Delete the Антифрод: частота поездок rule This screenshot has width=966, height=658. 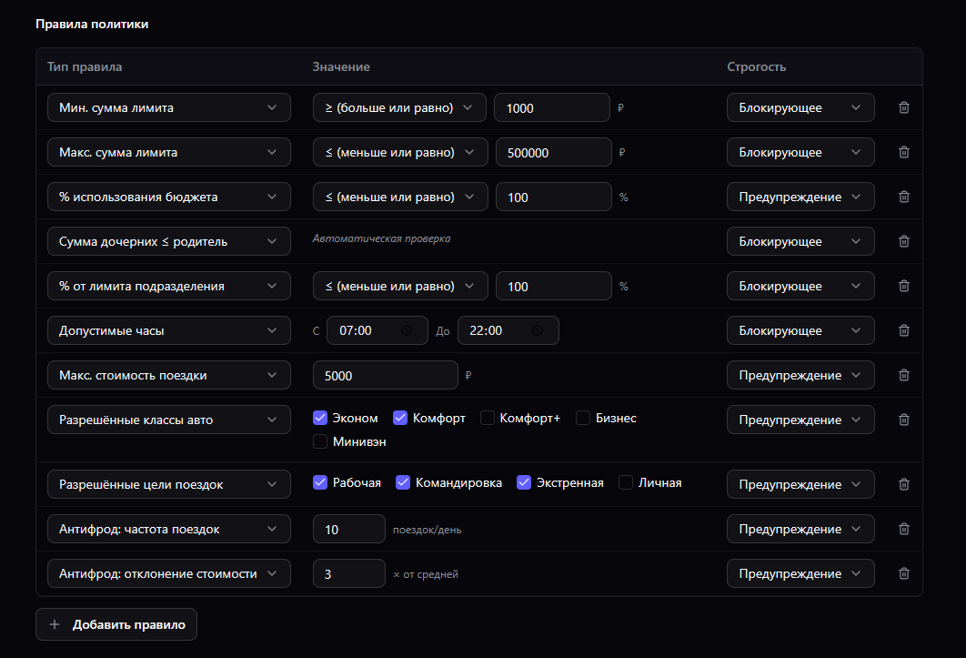(903, 529)
